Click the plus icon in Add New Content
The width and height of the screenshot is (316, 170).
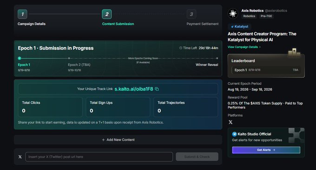click(103, 139)
